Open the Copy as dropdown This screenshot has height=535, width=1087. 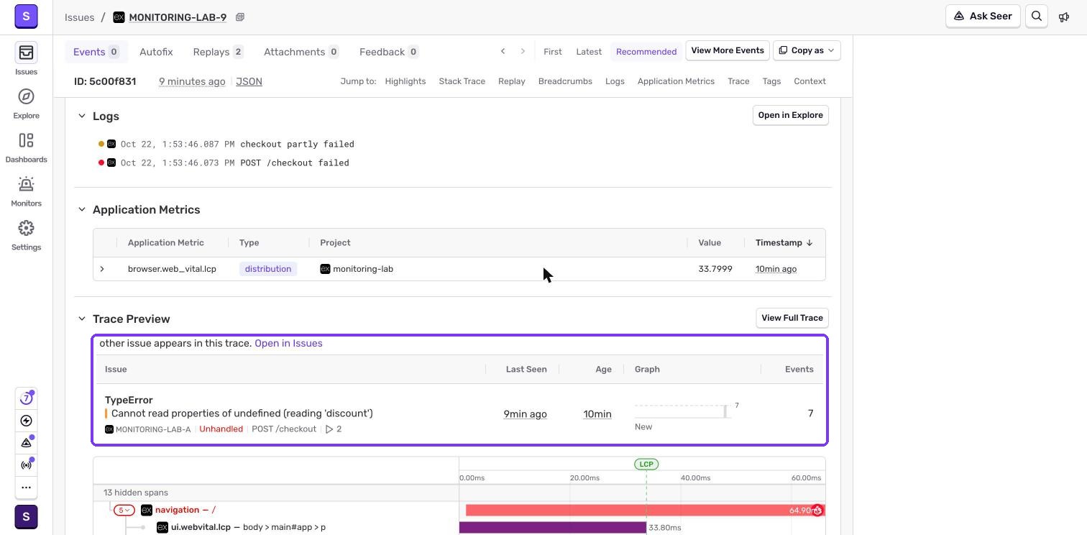click(807, 50)
